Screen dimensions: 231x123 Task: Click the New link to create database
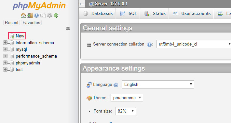20,36
